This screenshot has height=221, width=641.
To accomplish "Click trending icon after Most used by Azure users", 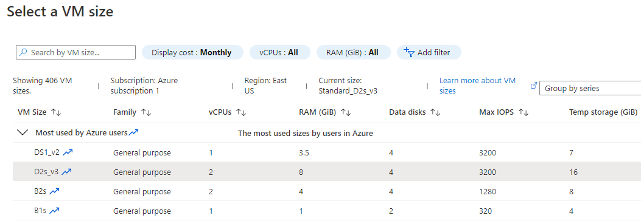I will (134, 132).
